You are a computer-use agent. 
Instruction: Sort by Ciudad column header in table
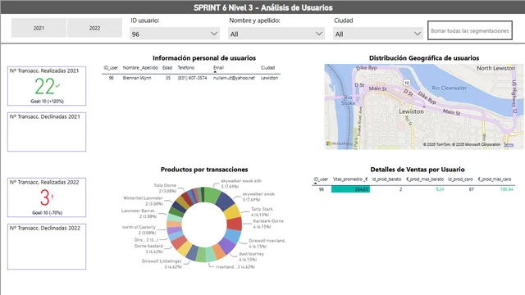[267, 67]
